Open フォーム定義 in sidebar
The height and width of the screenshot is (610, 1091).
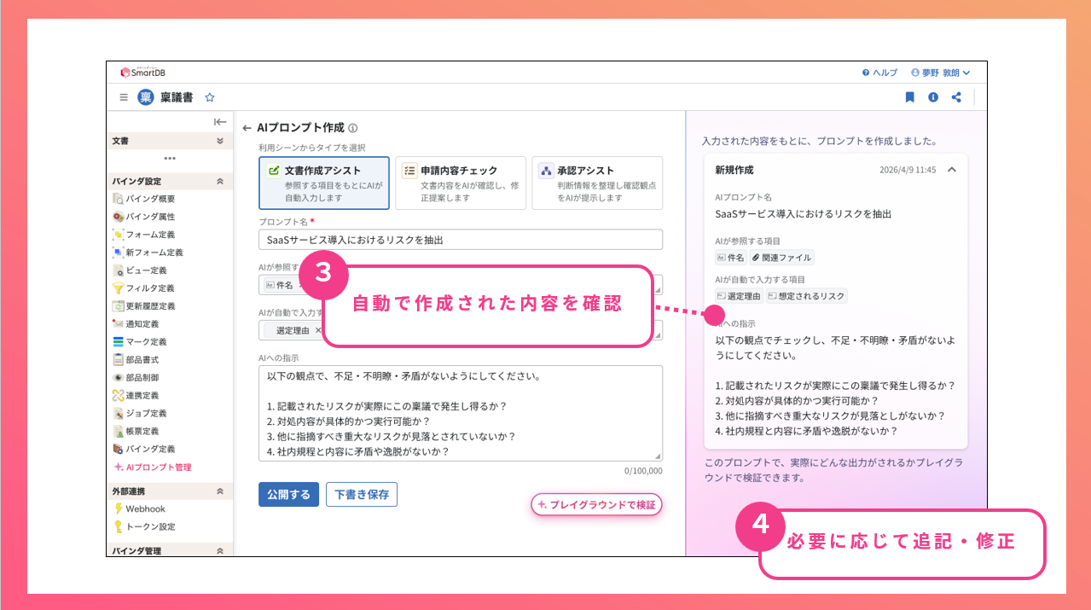144,235
